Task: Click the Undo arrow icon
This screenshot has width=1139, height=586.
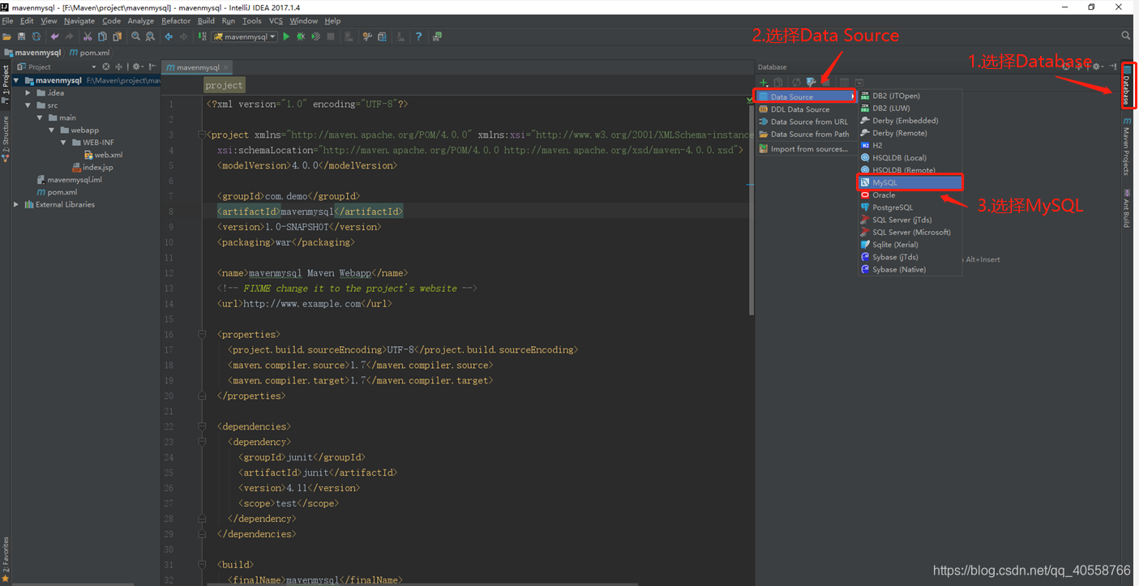Action: (55, 36)
